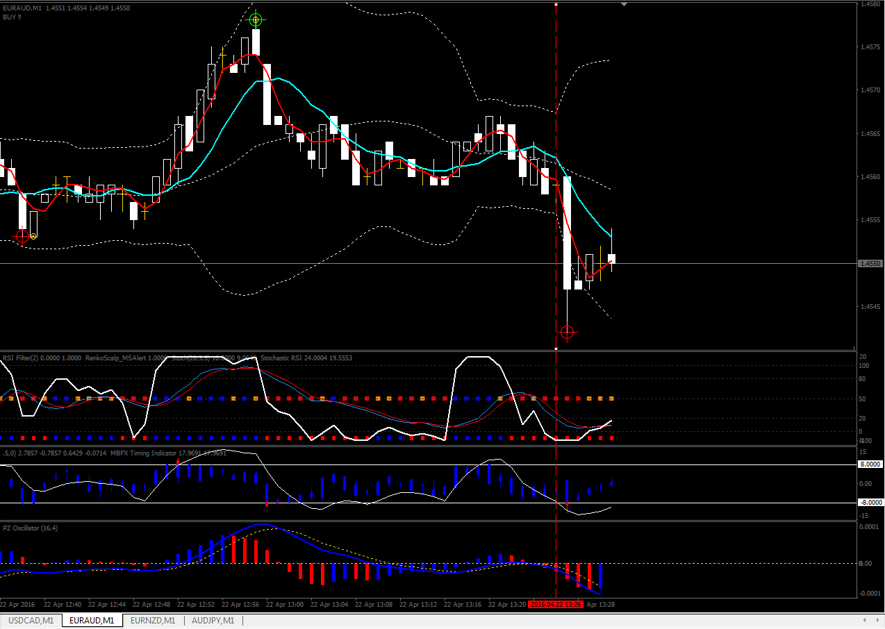This screenshot has height=629, width=885.
Task: Click the chart shift triangle at the chart top
Action: pyautogui.click(x=624, y=5)
